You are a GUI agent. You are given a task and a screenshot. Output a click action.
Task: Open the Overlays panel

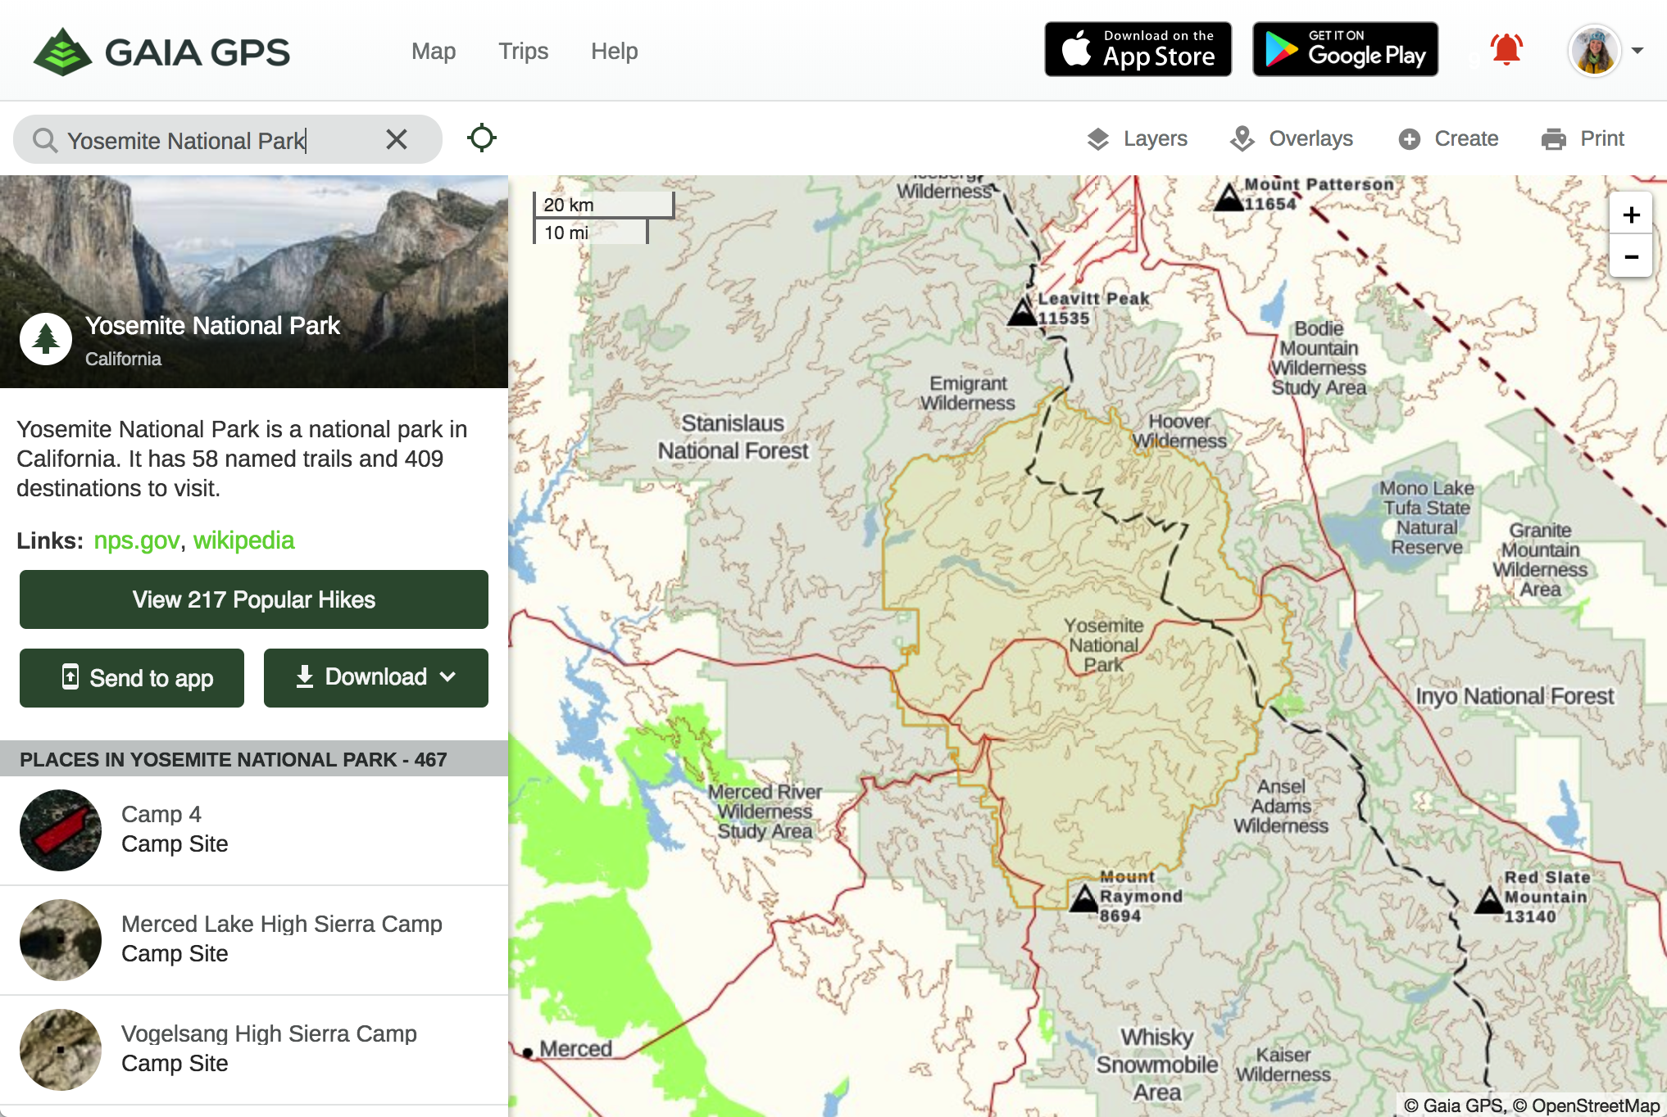tap(1292, 138)
